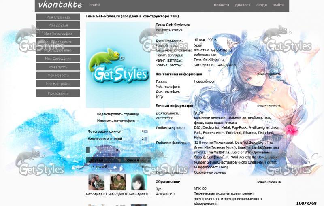The width and height of the screenshot is (324, 206).
Task: Click hometown Урай link
Action: pyautogui.click(x=198, y=45)
